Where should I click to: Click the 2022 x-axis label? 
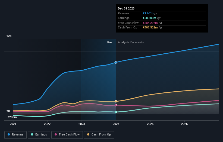(x=47, y=124)
